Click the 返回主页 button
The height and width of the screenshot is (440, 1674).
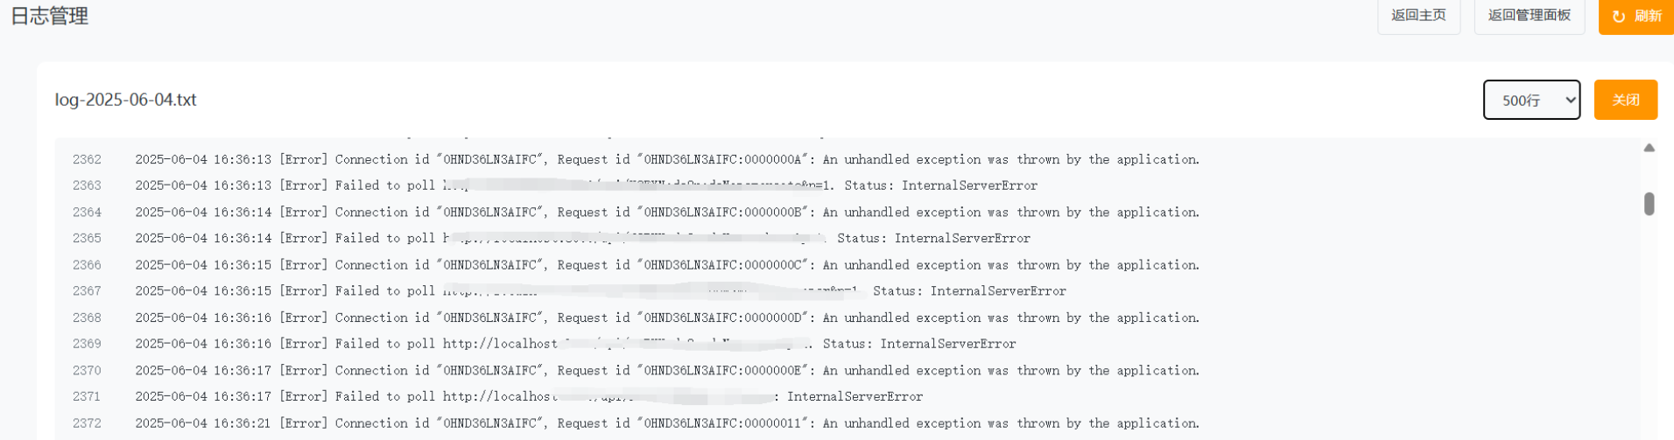pos(1418,16)
